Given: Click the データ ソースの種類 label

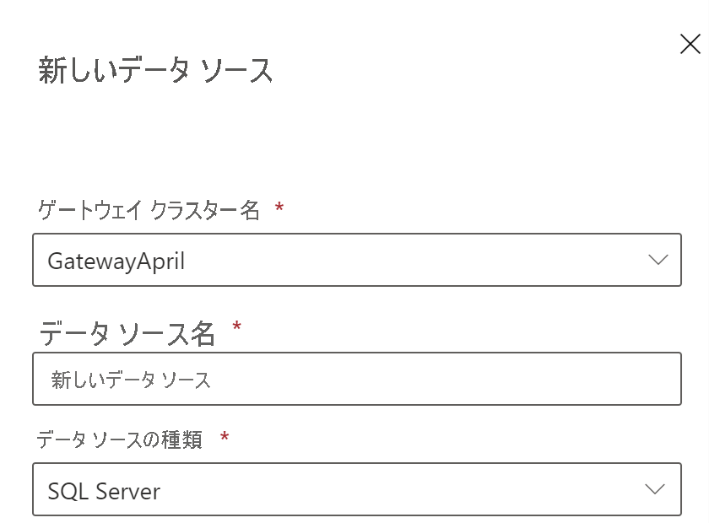Looking at the screenshot, I should click(x=120, y=439).
